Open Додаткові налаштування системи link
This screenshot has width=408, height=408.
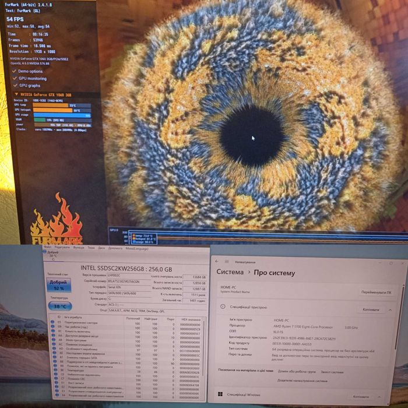[303, 381]
